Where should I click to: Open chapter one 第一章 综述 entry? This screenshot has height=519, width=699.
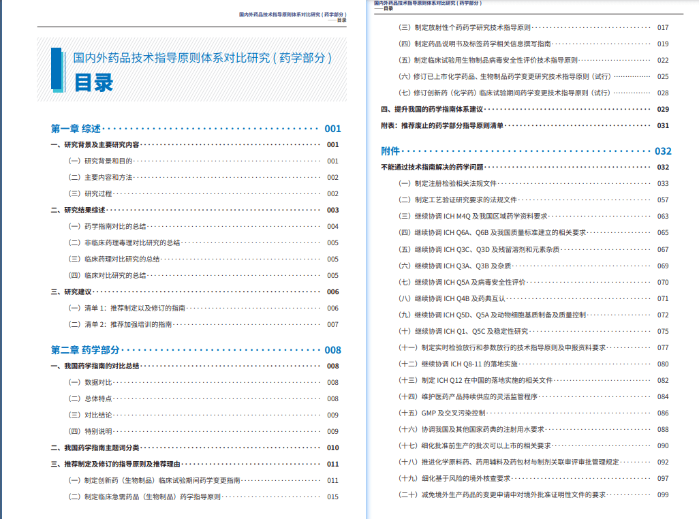pyautogui.click(x=196, y=129)
